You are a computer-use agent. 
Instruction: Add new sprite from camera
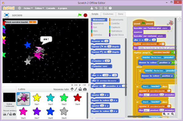(85, 89)
